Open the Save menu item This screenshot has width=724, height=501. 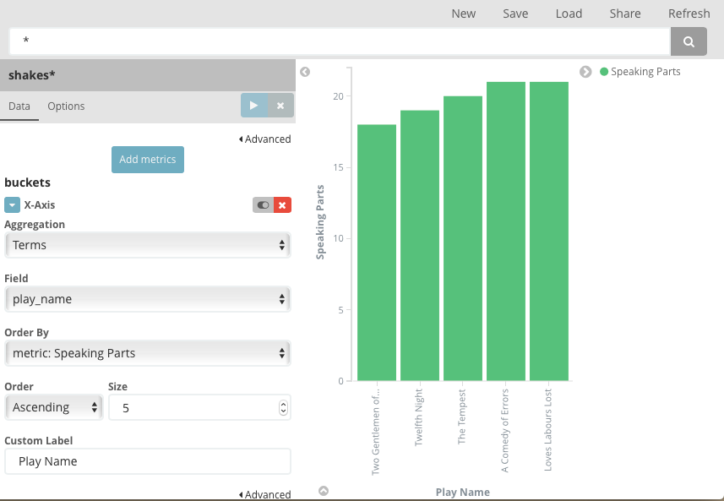coord(515,14)
